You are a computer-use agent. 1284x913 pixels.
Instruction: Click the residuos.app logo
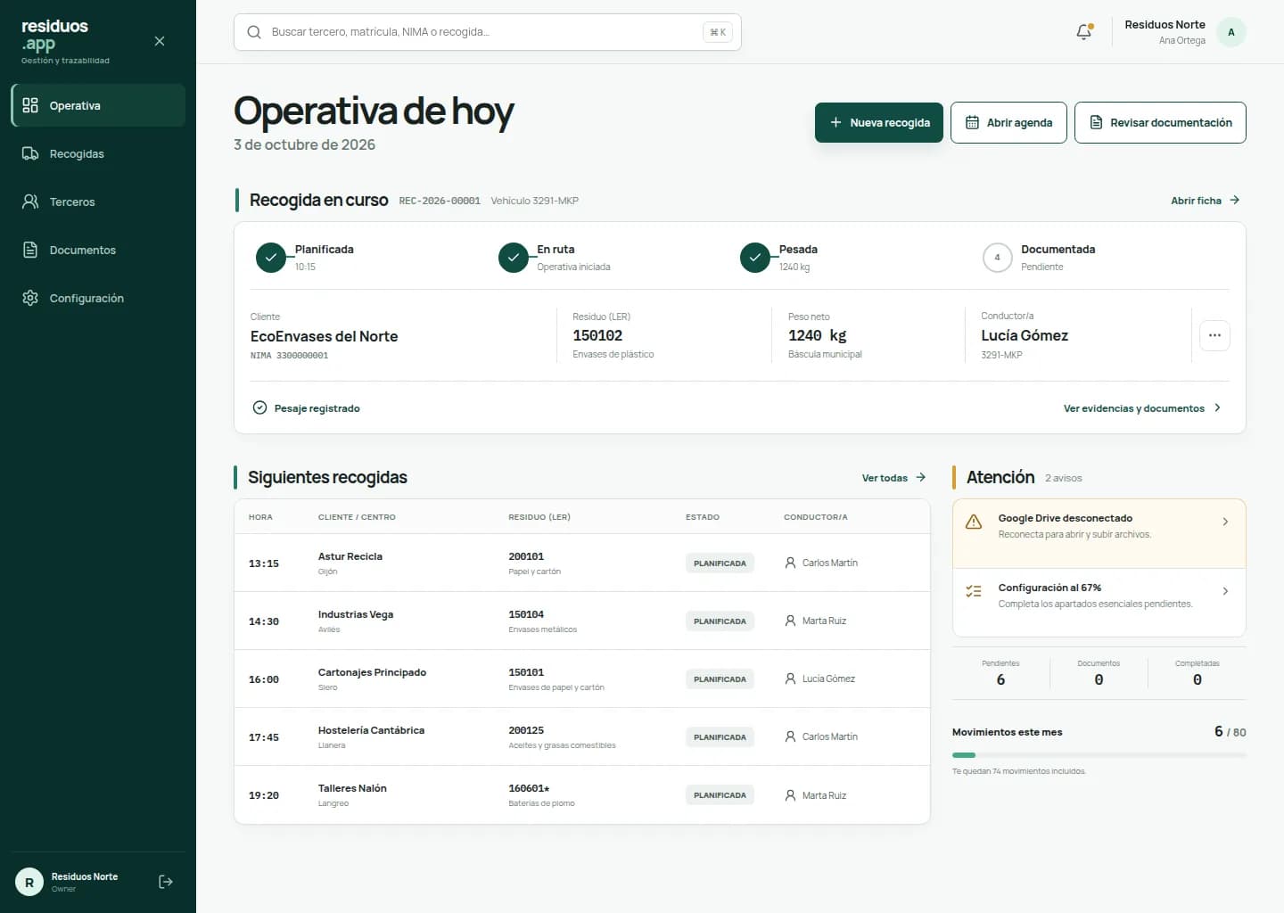tap(55, 35)
